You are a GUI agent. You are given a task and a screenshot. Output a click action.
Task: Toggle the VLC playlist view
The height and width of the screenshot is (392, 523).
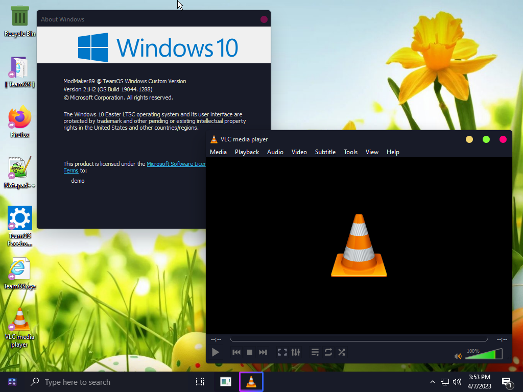click(315, 352)
